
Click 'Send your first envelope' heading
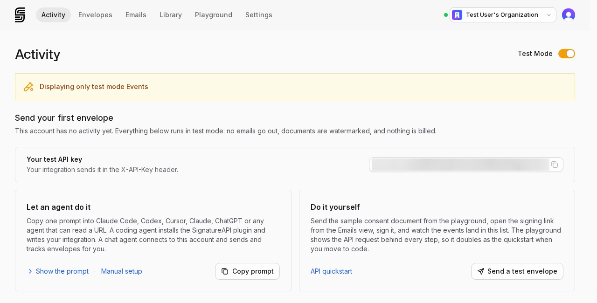point(64,118)
